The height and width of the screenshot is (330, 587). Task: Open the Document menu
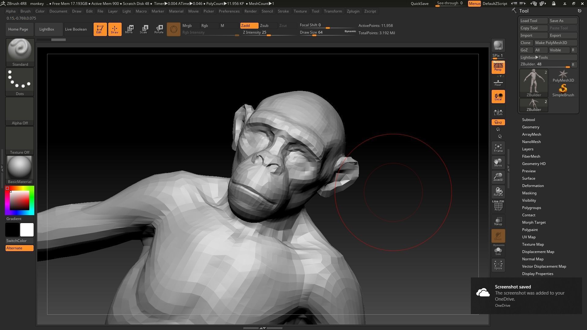(58, 11)
